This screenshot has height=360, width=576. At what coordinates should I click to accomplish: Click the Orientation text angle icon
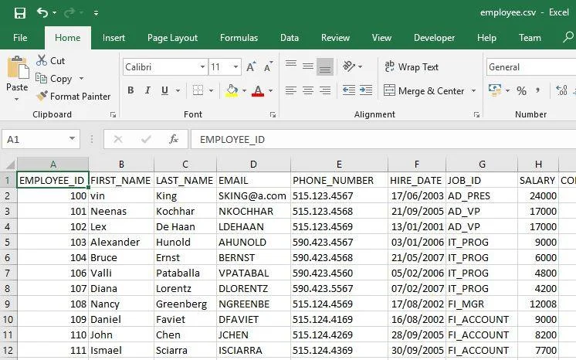(349, 66)
